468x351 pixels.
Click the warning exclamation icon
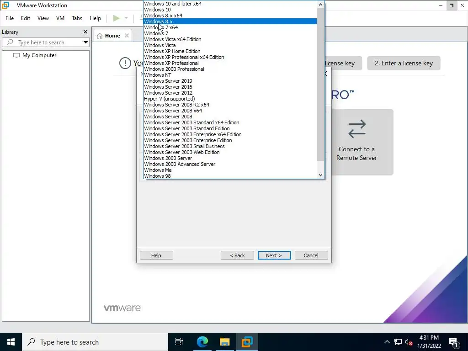coord(125,63)
